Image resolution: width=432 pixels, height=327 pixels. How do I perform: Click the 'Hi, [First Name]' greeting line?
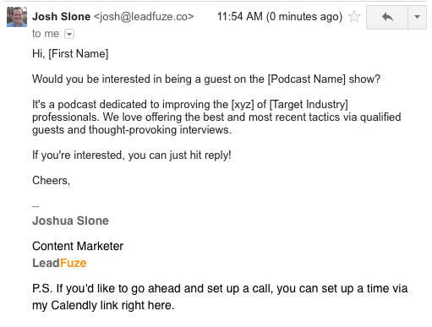(70, 54)
